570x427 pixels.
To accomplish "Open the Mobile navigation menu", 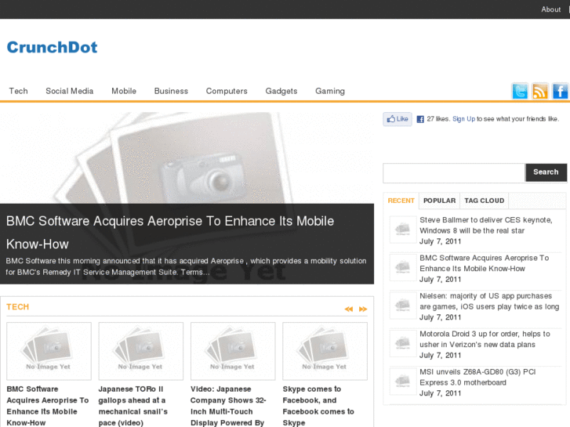I will point(124,91).
